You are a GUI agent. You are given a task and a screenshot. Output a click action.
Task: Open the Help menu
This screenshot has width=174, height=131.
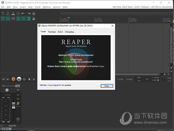(65, 7)
